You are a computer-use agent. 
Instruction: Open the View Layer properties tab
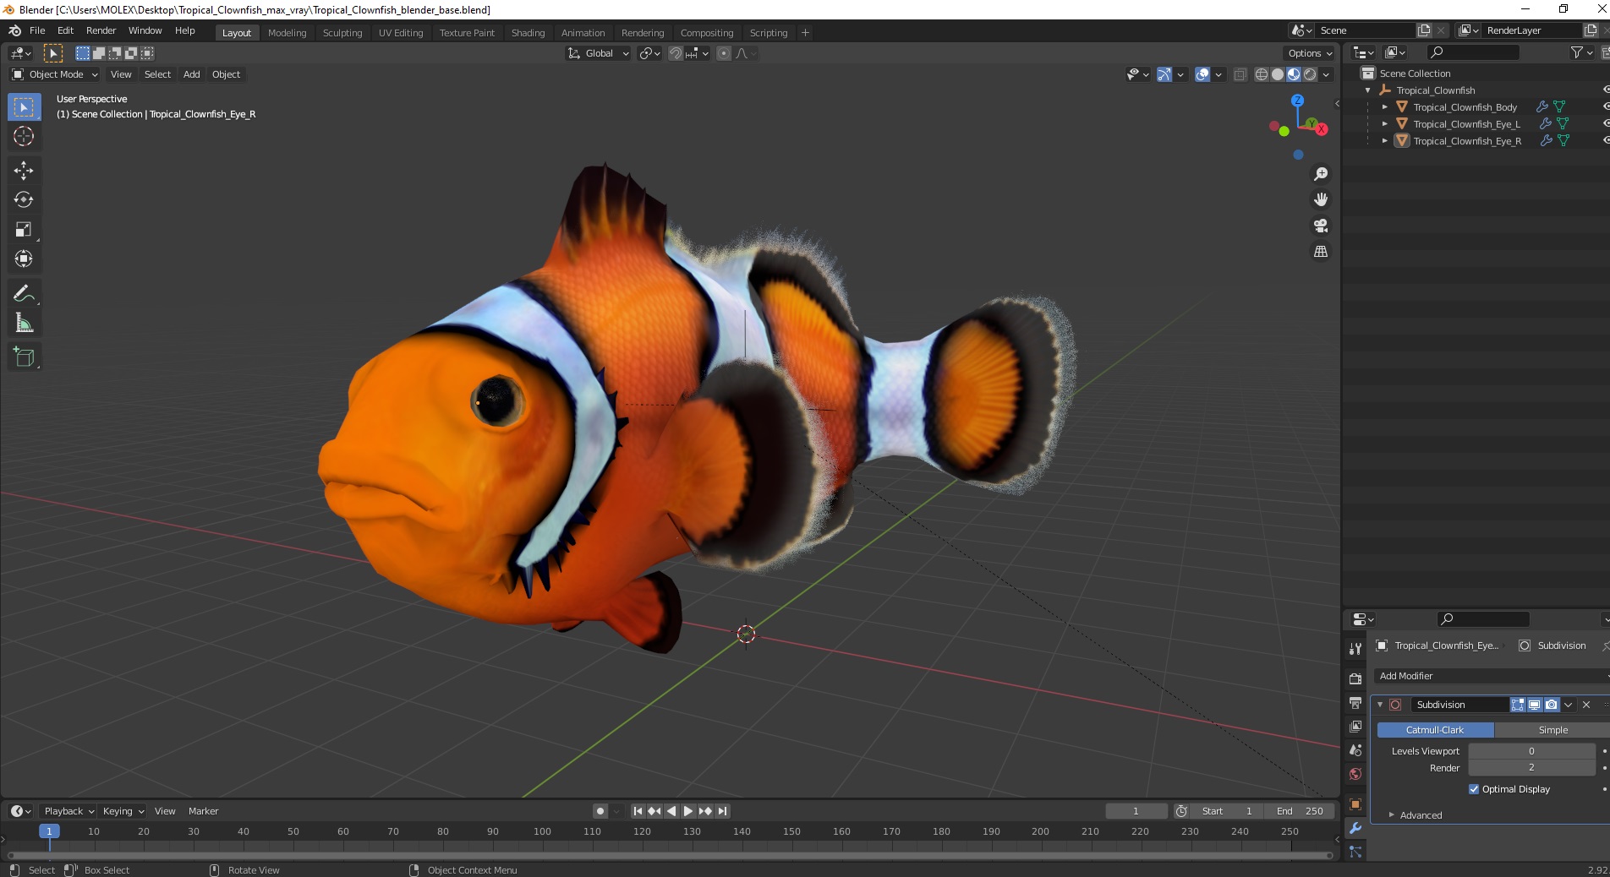(x=1355, y=727)
